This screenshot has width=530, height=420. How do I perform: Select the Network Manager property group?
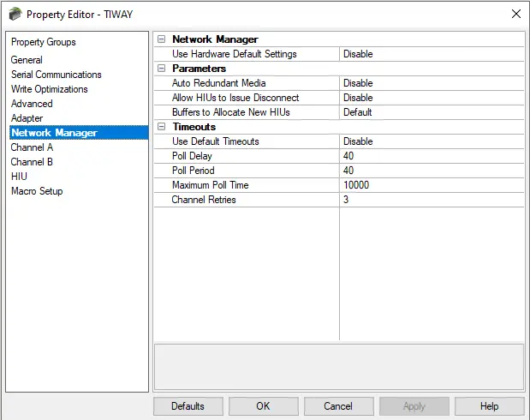click(79, 133)
